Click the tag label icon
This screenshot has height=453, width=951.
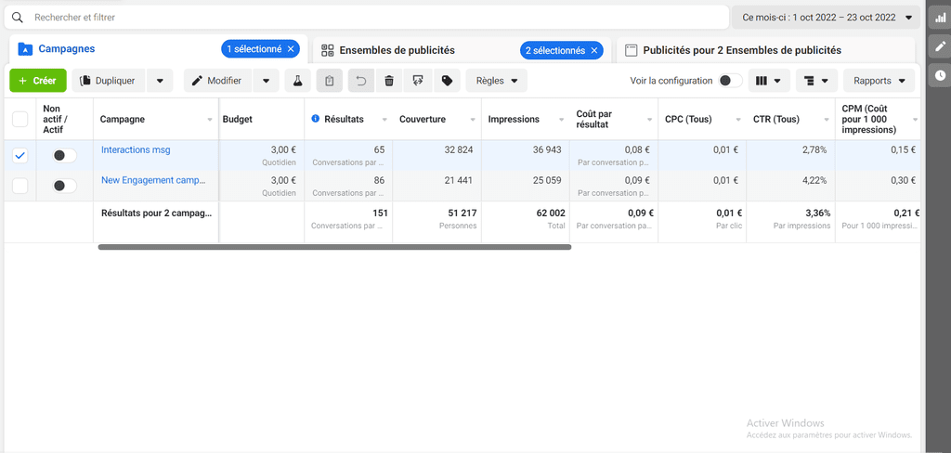tap(447, 81)
